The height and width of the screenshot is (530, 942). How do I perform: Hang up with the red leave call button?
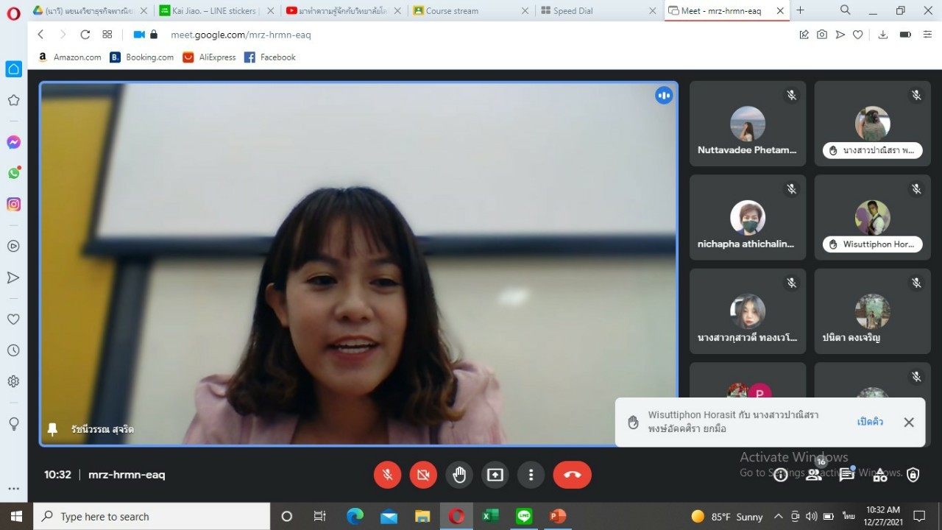click(x=572, y=475)
